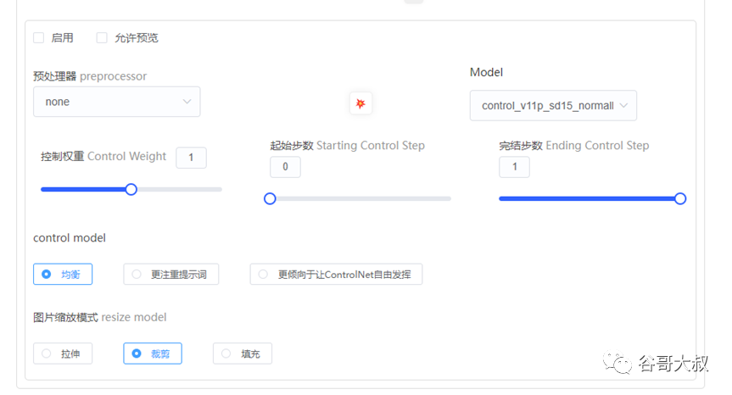
Task: Select the 均衡 control mode radio
Action: click(x=63, y=275)
